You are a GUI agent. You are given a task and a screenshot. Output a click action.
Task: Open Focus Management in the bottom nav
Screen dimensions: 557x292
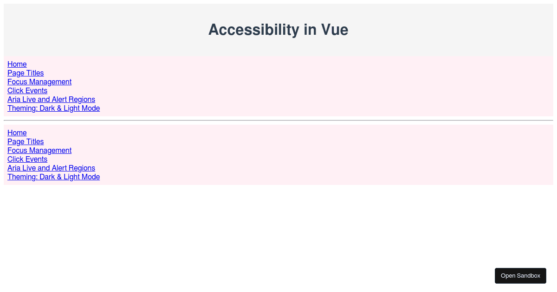[x=39, y=150]
